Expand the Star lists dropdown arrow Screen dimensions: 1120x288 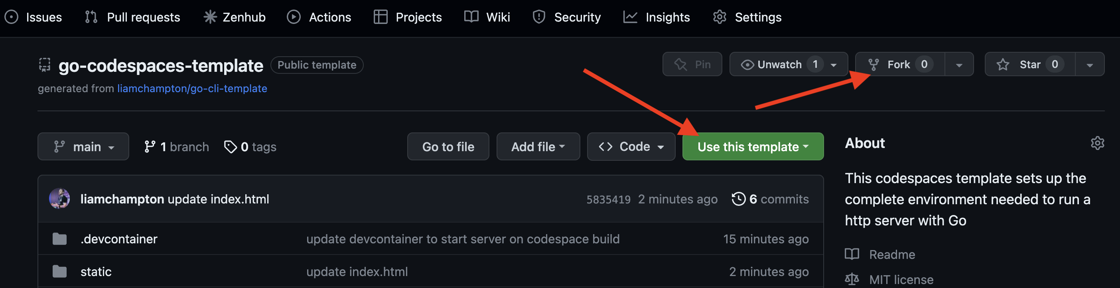click(x=1090, y=64)
